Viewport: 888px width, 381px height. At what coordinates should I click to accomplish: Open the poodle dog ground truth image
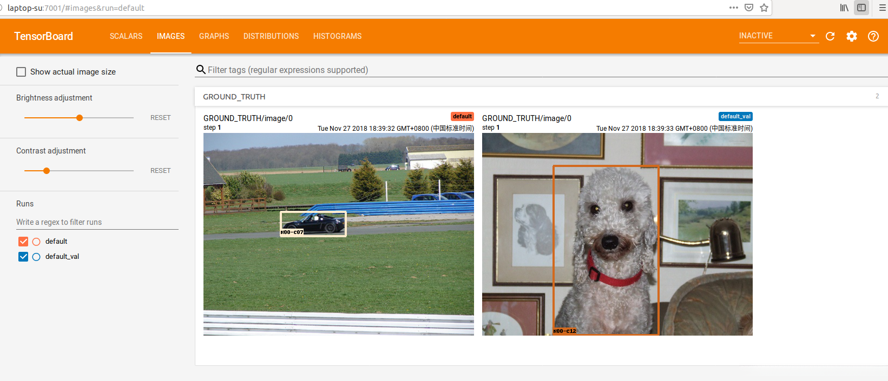(617, 235)
